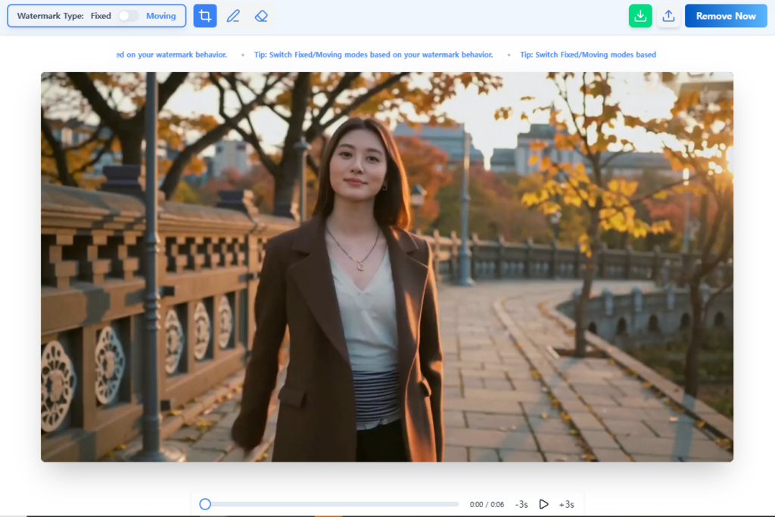Click the Watermark Type label

(50, 16)
